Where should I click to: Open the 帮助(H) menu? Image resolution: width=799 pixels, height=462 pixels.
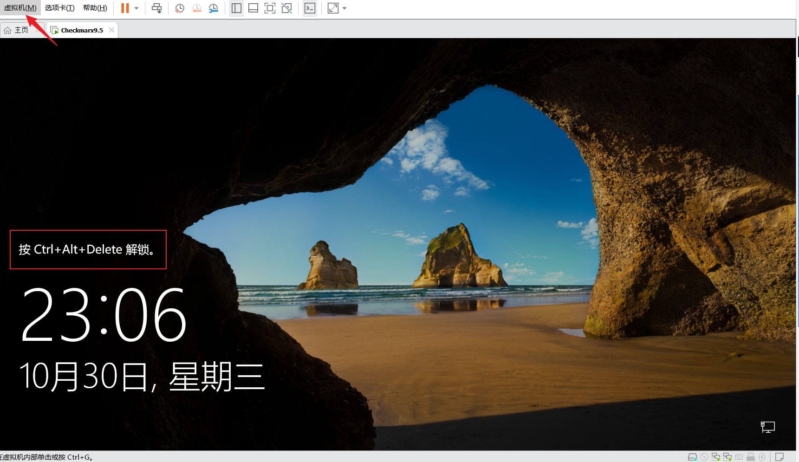click(x=95, y=8)
